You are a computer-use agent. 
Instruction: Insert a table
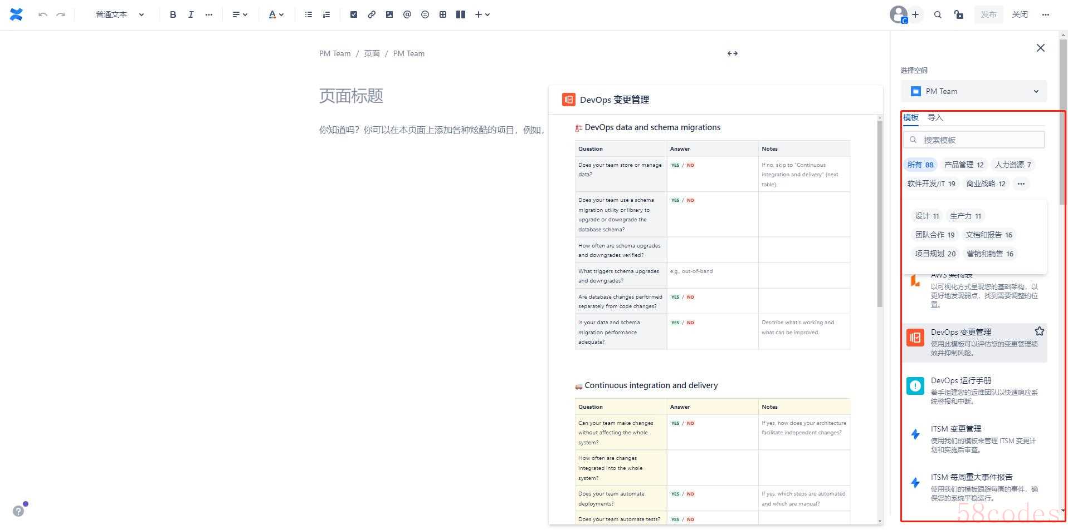pyautogui.click(x=442, y=14)
